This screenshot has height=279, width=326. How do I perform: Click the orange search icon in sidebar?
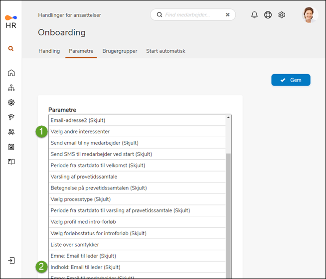tap(11, 49)
